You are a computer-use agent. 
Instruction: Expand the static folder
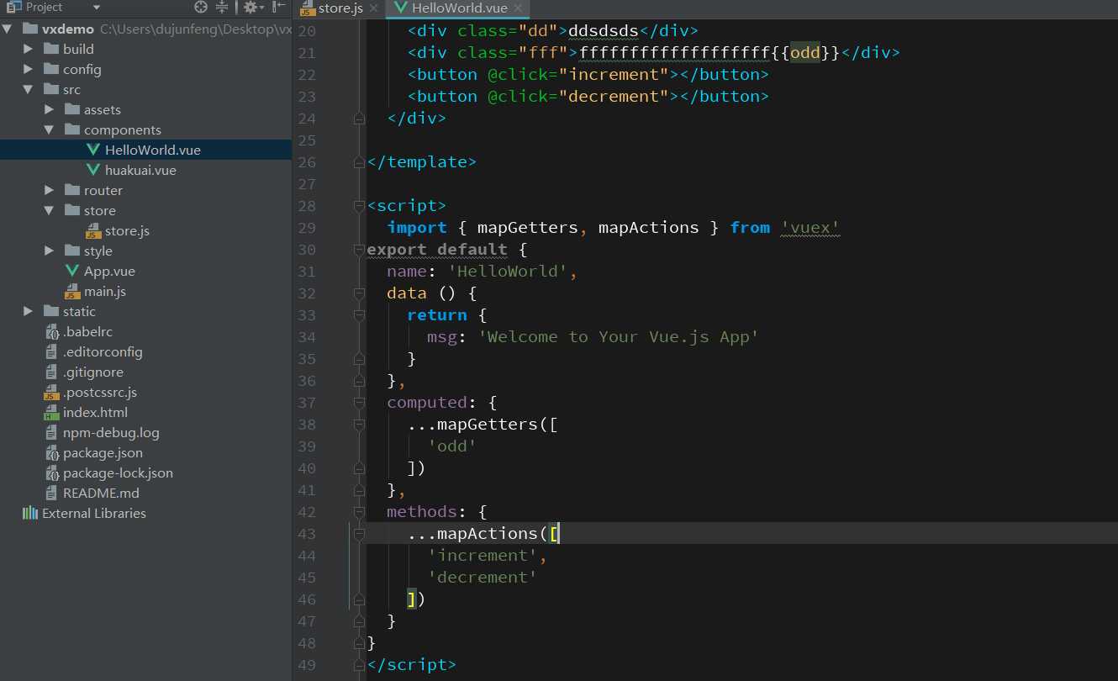tap(29, 311)
